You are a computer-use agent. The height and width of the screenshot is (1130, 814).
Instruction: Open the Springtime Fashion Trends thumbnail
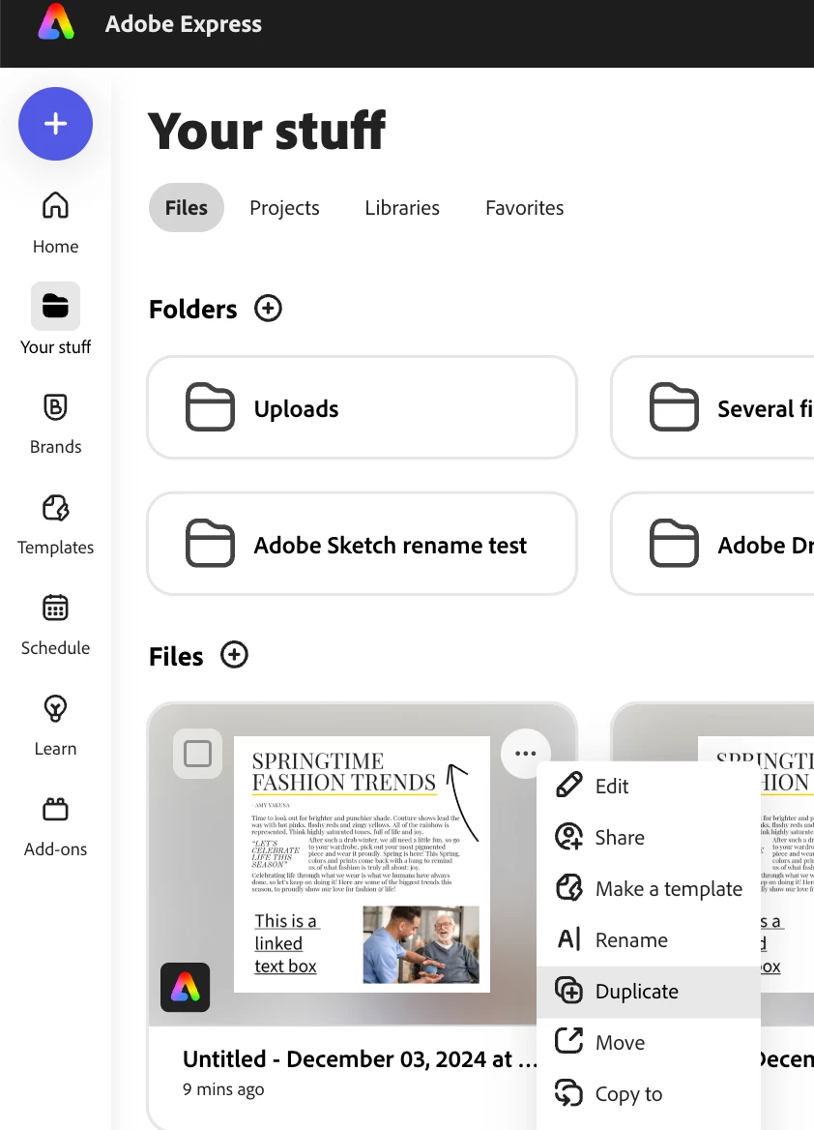363,864
